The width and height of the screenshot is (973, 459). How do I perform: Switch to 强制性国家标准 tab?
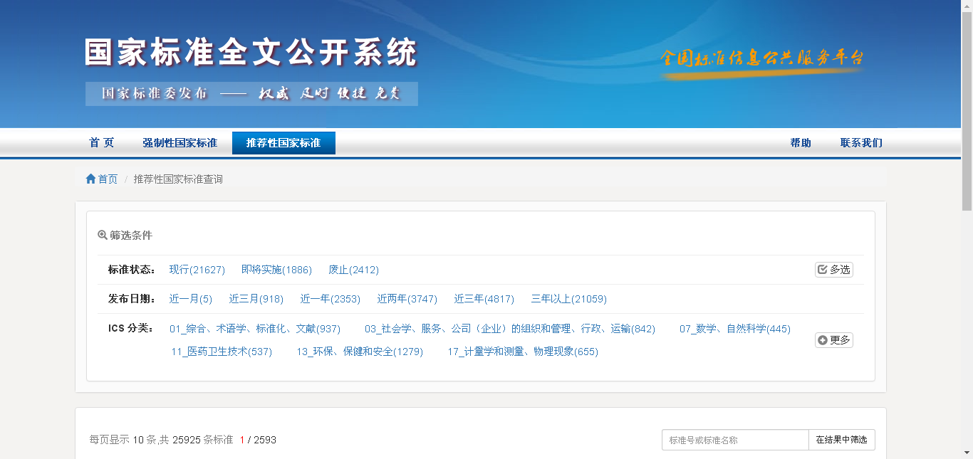tap(179, 142)
